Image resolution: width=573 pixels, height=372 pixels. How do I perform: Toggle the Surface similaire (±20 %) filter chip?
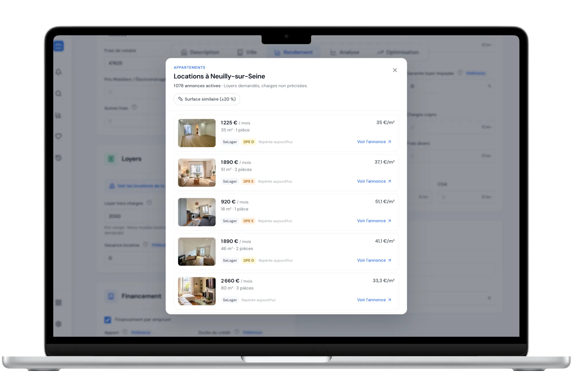(207, 99)
